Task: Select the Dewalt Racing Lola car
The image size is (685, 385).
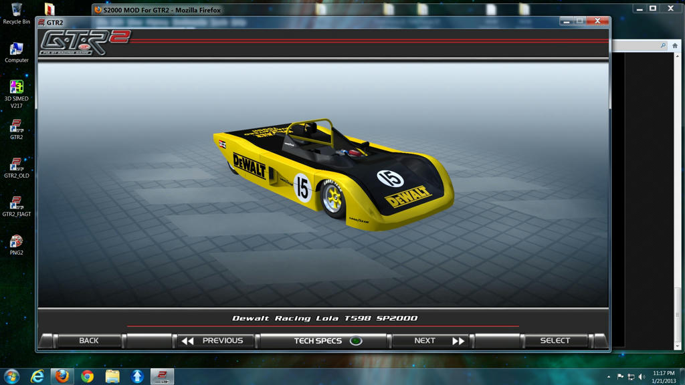Action: (555, 340)
